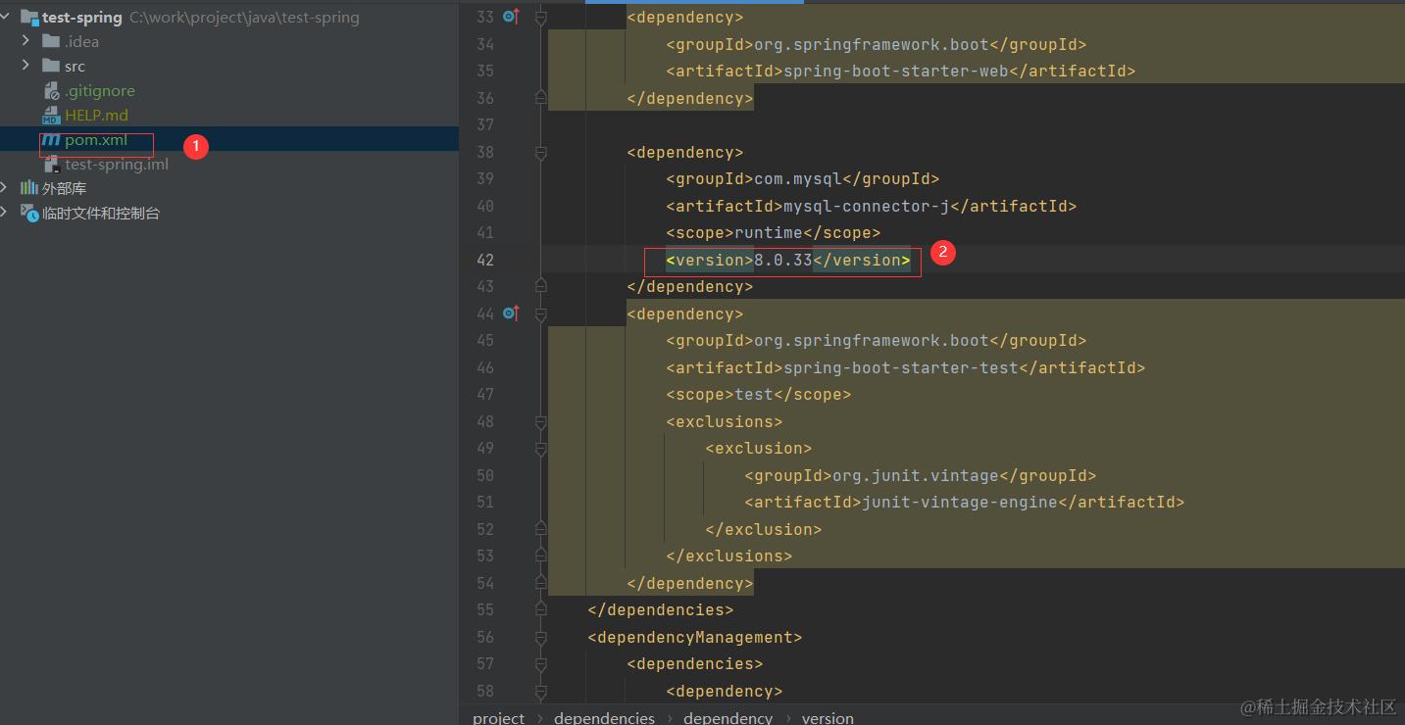Click the test-spring project module folder icon

[29, 17]
